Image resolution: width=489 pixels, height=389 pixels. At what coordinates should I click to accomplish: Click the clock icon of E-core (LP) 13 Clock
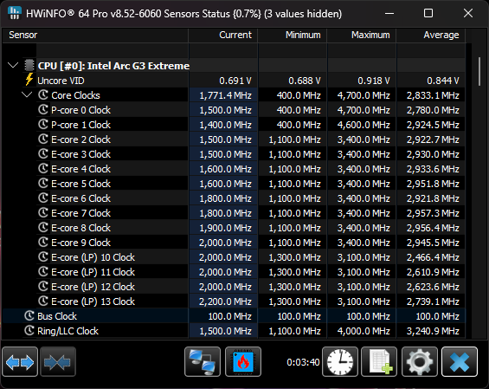click(43, 301)
